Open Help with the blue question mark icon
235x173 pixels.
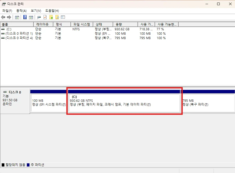25,17
